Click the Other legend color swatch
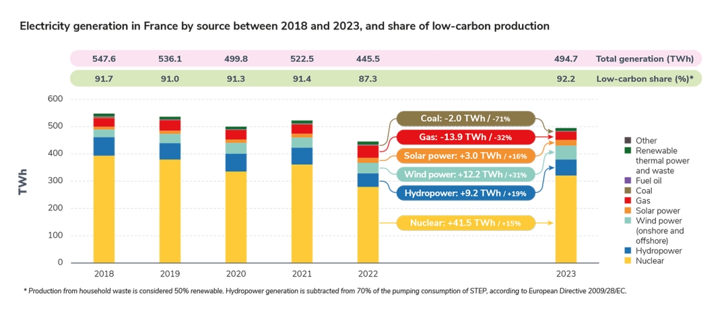 point(627,140)
